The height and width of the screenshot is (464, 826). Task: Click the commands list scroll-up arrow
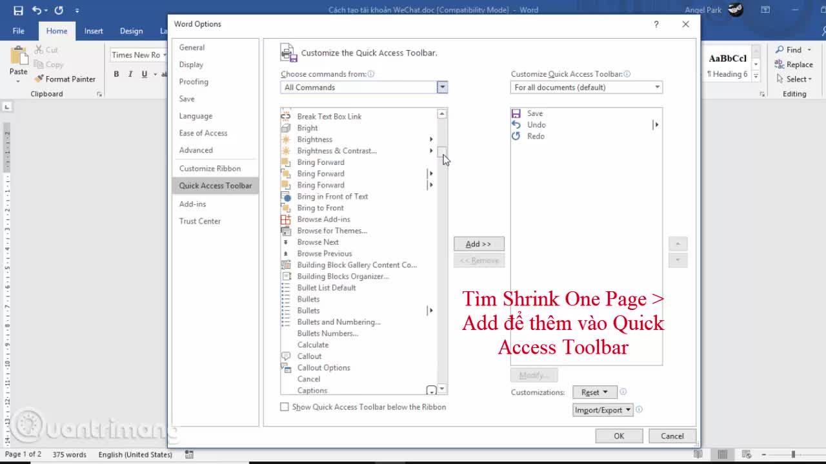click(x=442, y=114)
